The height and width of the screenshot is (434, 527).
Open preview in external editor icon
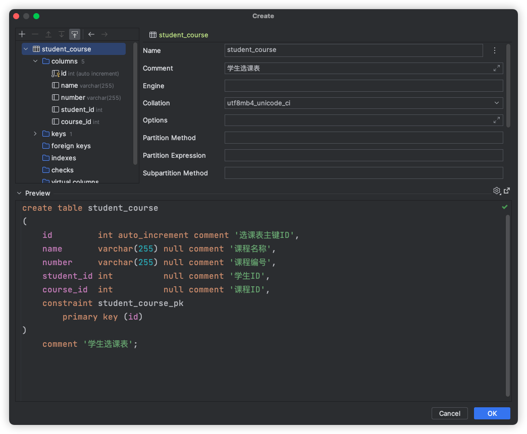(507, 191)
